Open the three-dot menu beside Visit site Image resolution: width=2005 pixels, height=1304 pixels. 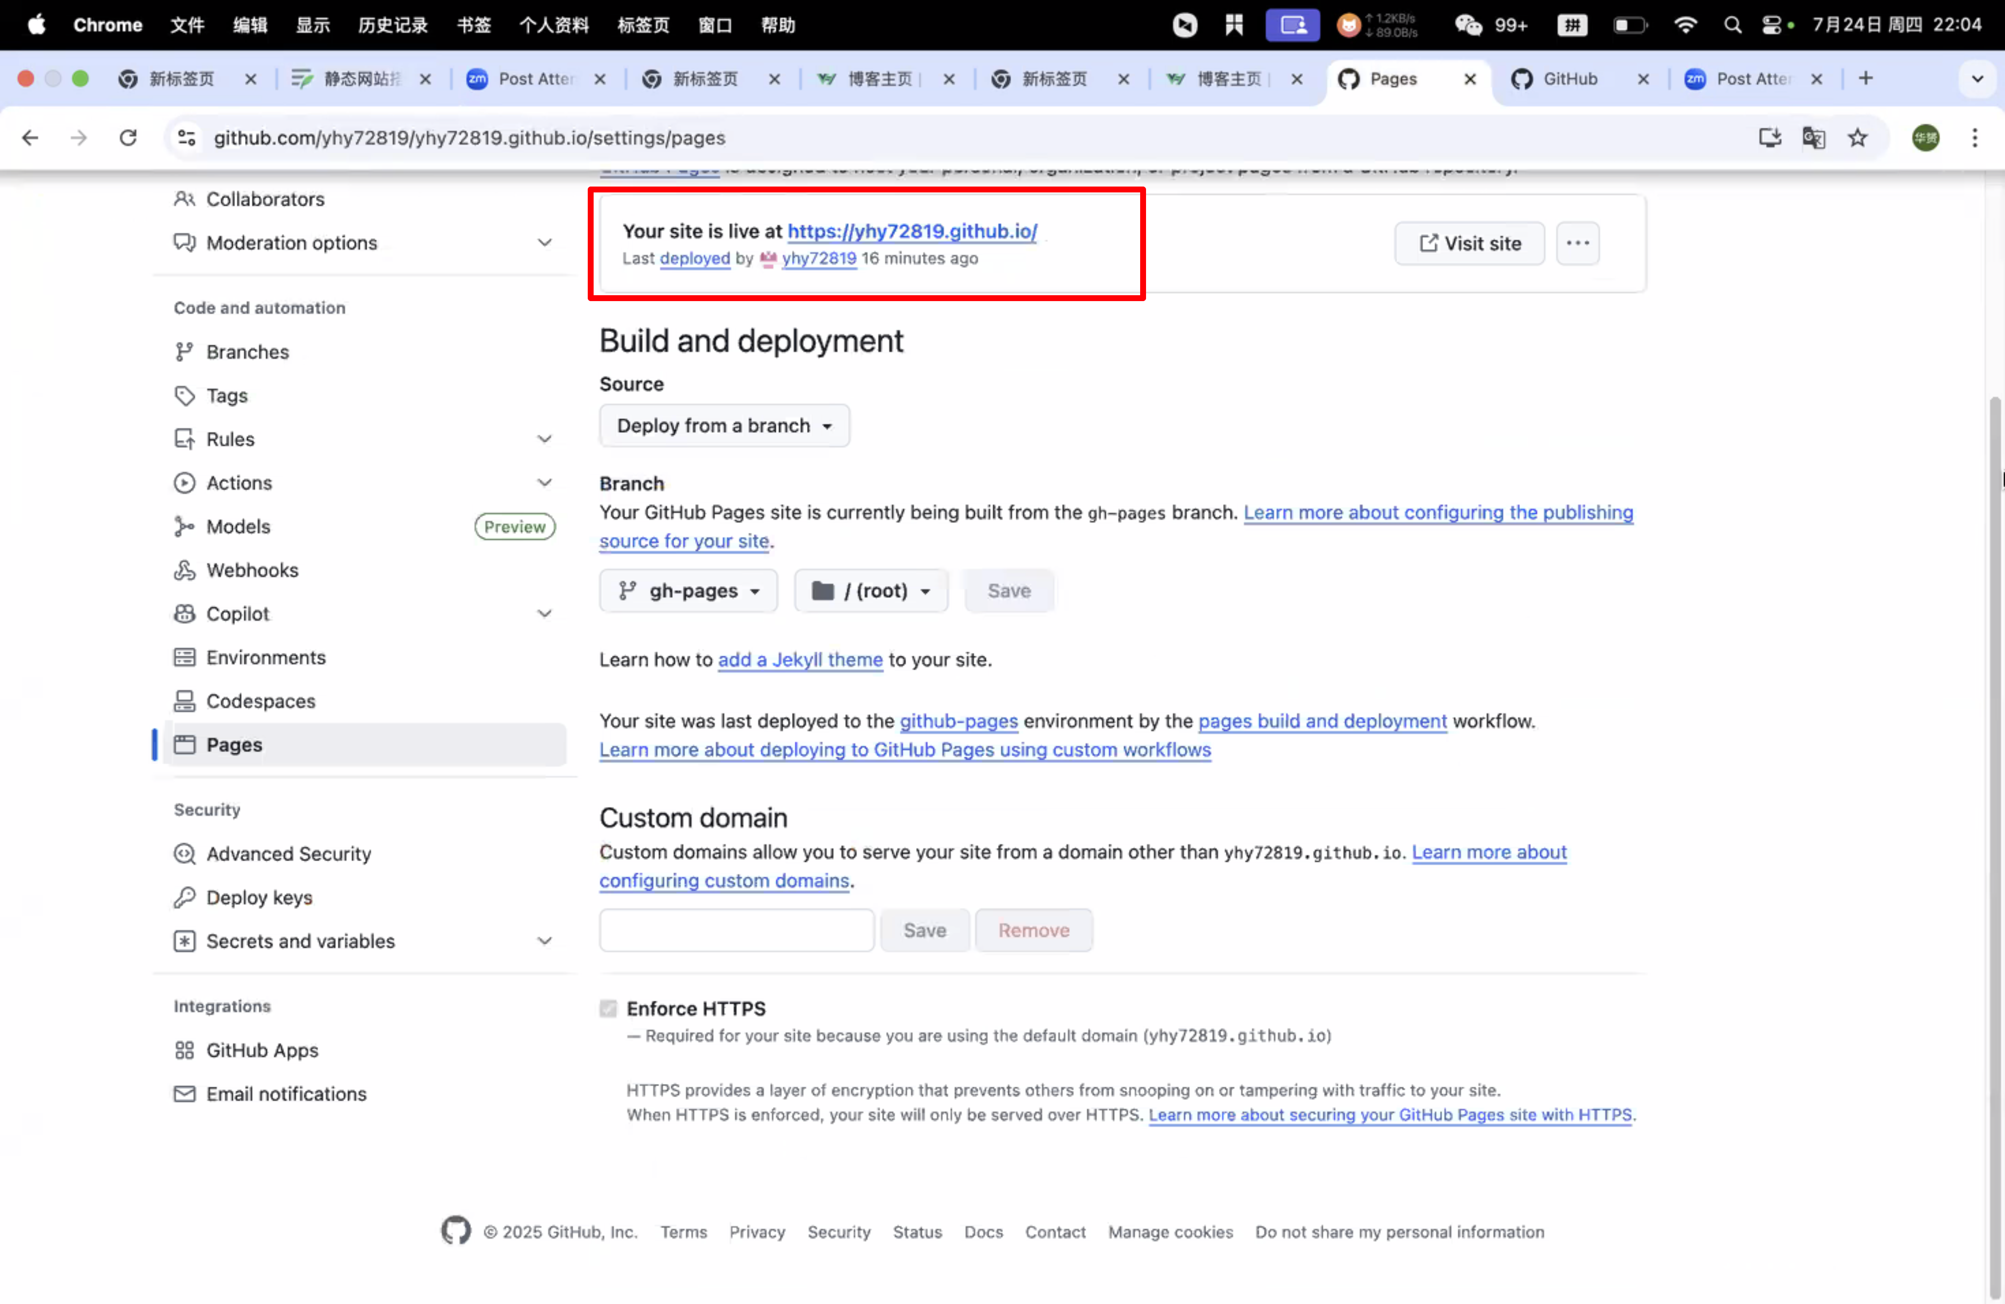tap(1577, 244)
